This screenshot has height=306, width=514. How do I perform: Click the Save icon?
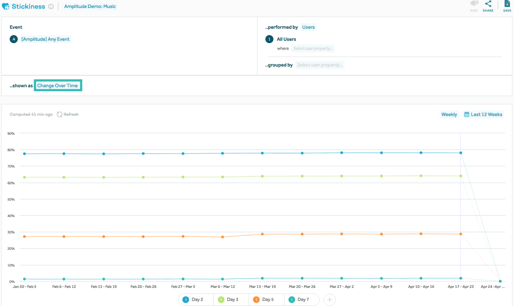coord(507,4)
